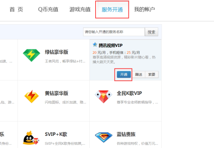This screenshot has width=214, height=148.
Task: Open SVIP+K歌 service title
Action: 56,134
